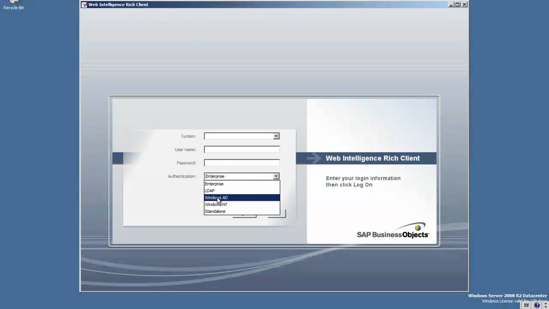Click the EN language bar indicator
The height and width of the screenshot is (309, 549).
click(x=527, y=305)
